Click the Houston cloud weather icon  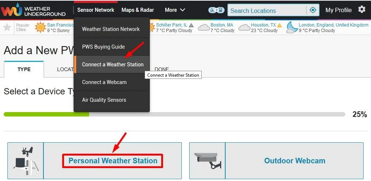click(x=244, y=28)
